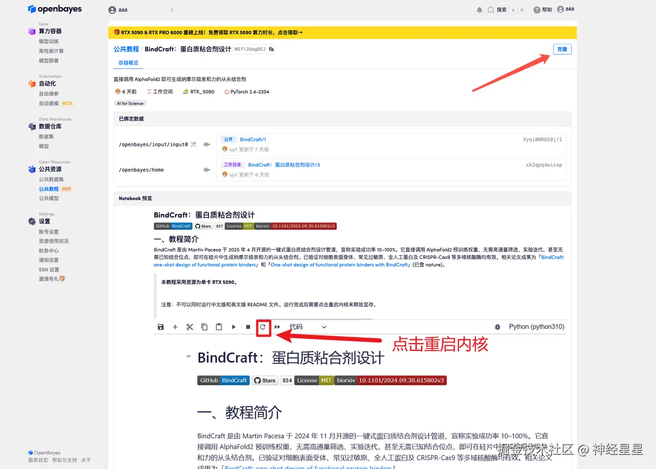
Task: Click the stop kernel square icon
Action: [x=248, y=327]
